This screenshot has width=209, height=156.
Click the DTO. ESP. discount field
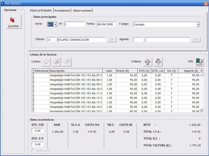(x=38, y=131)
